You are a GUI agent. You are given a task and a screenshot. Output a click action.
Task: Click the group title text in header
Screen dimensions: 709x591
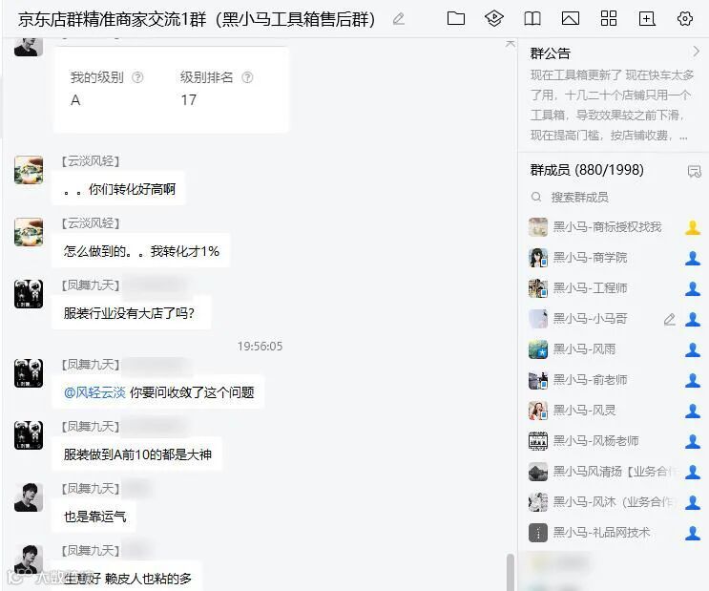coord(197,19)
